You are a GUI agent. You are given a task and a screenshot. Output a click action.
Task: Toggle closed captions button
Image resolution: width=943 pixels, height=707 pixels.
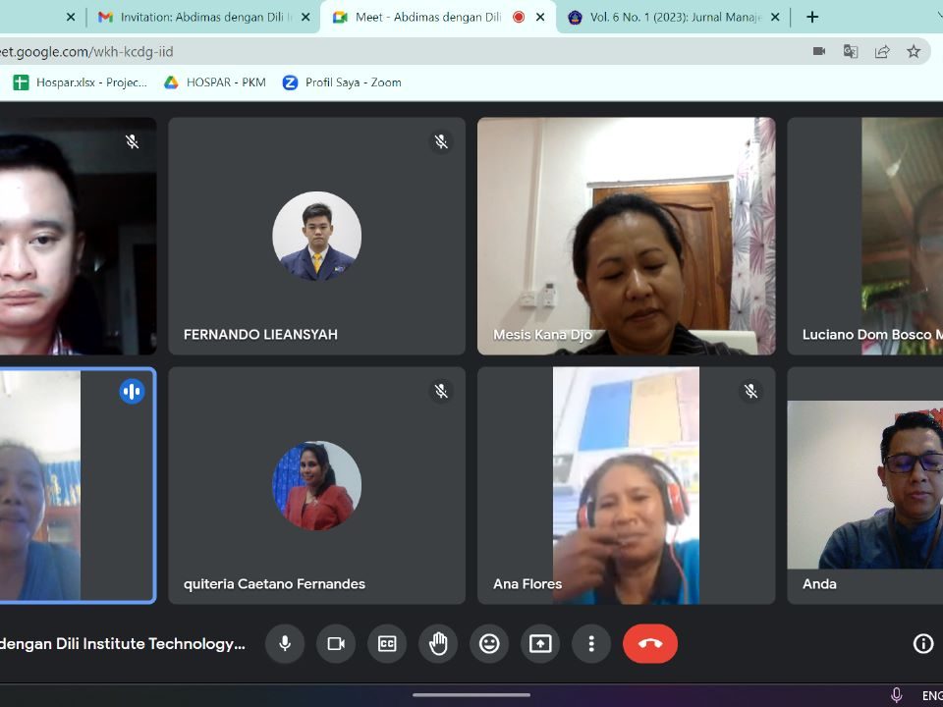(x=387, y=644)
